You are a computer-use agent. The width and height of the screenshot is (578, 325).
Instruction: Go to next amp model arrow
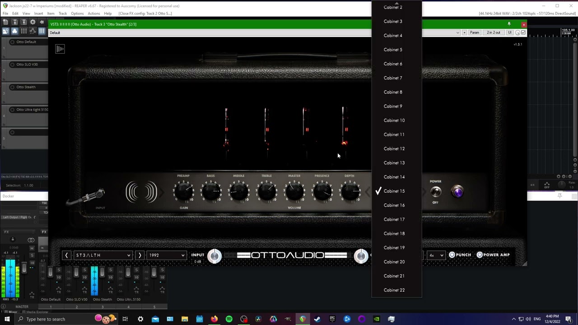[140, 255]
